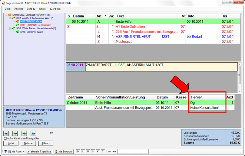Click into the suchen search field
The image size is (245, 156).
tap(133, 151)
